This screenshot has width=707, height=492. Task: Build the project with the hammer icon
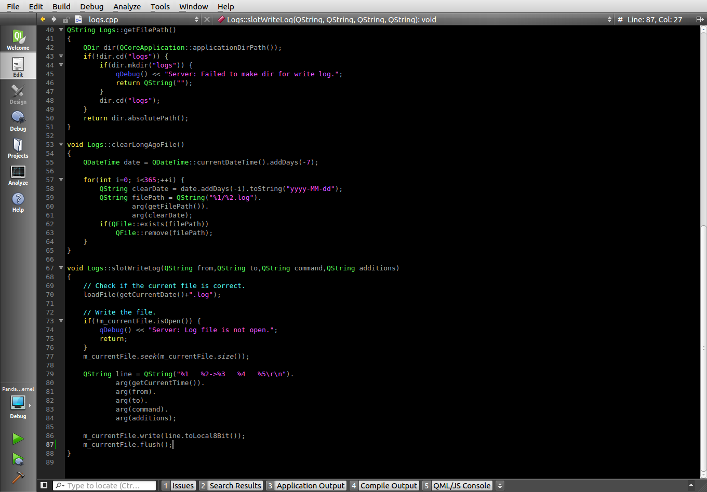18,477
